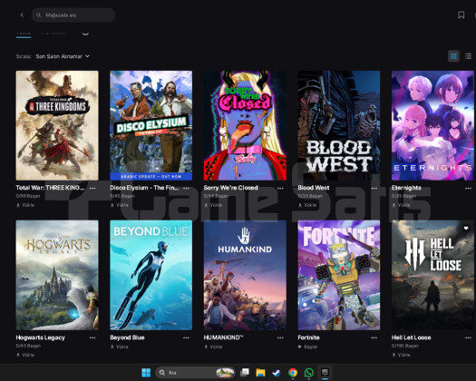Image resolution: width=476 pixels, height=381 pixels.
Task: Click the back arrow button
Action: [x=22, y=15]
